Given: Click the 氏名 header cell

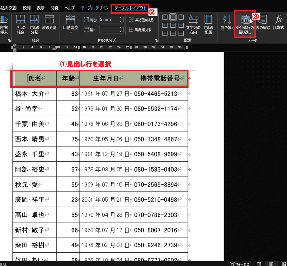Looking at the screenshot, I should tap(34, 78).
